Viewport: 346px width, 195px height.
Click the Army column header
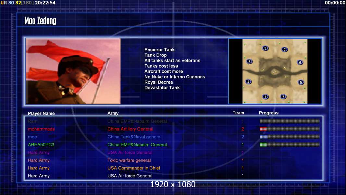coord(113,113)
